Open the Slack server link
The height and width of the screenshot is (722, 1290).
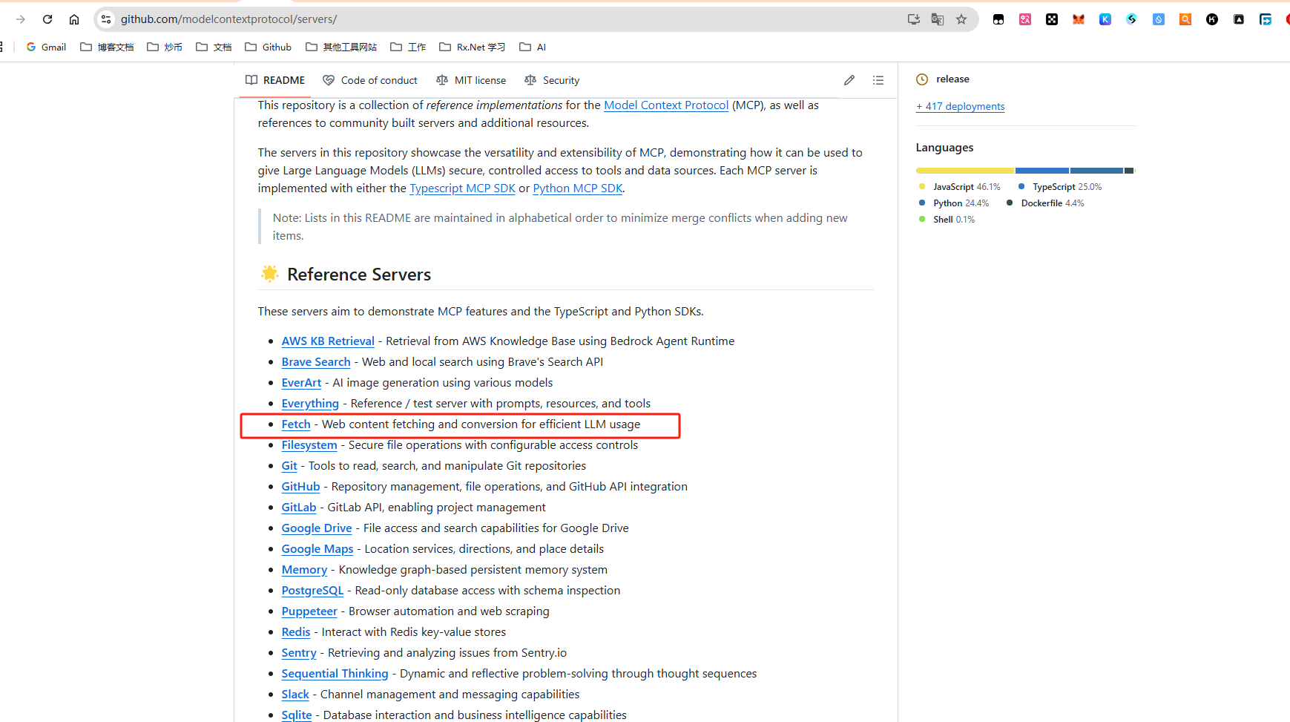(295, 695)
